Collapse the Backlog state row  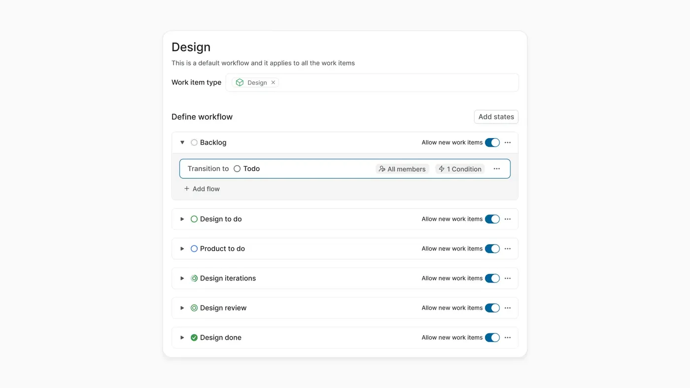coord(182,142)
